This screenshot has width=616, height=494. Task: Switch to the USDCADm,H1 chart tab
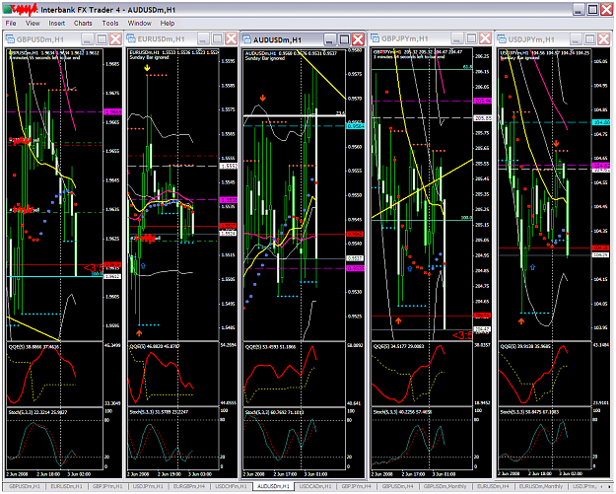coord(315,486)
